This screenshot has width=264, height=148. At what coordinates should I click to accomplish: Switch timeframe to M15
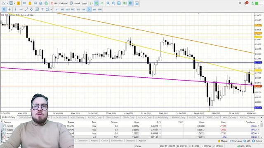(x=68, y=9)
